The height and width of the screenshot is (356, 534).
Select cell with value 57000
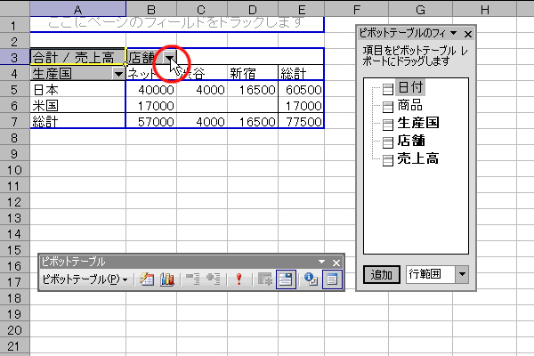click(x=151, y=121)
